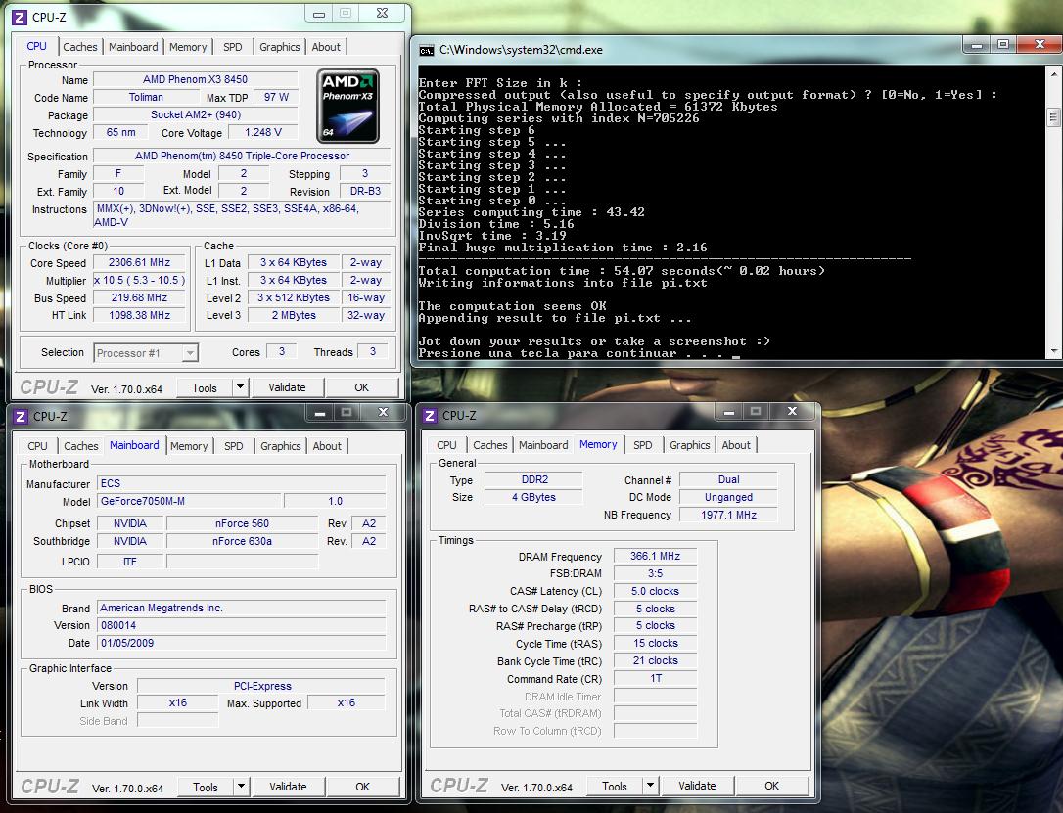Click the CAS# Latency value 5.0 clocks
The width and height of the screenshot is (1063, 813).
pos(655,591)
